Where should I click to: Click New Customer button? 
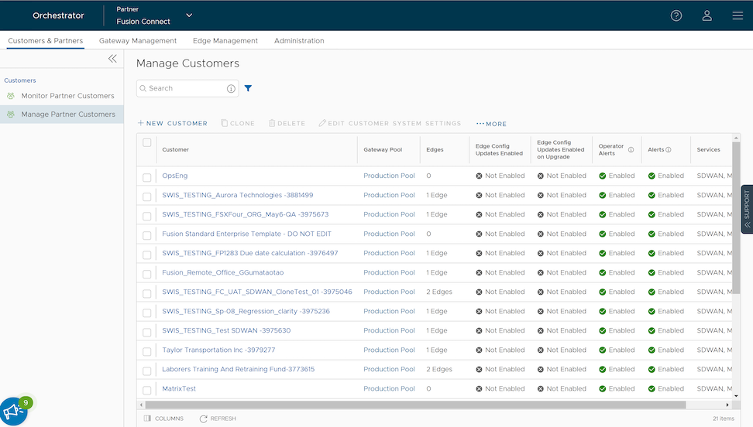click(173, 124)
